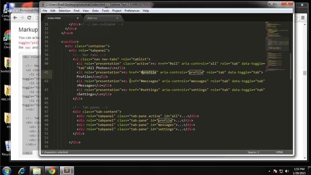This screenshot has width=311, height=175.
Task: Click the Chrome forward arrow
Action: (x=22, y=17)
